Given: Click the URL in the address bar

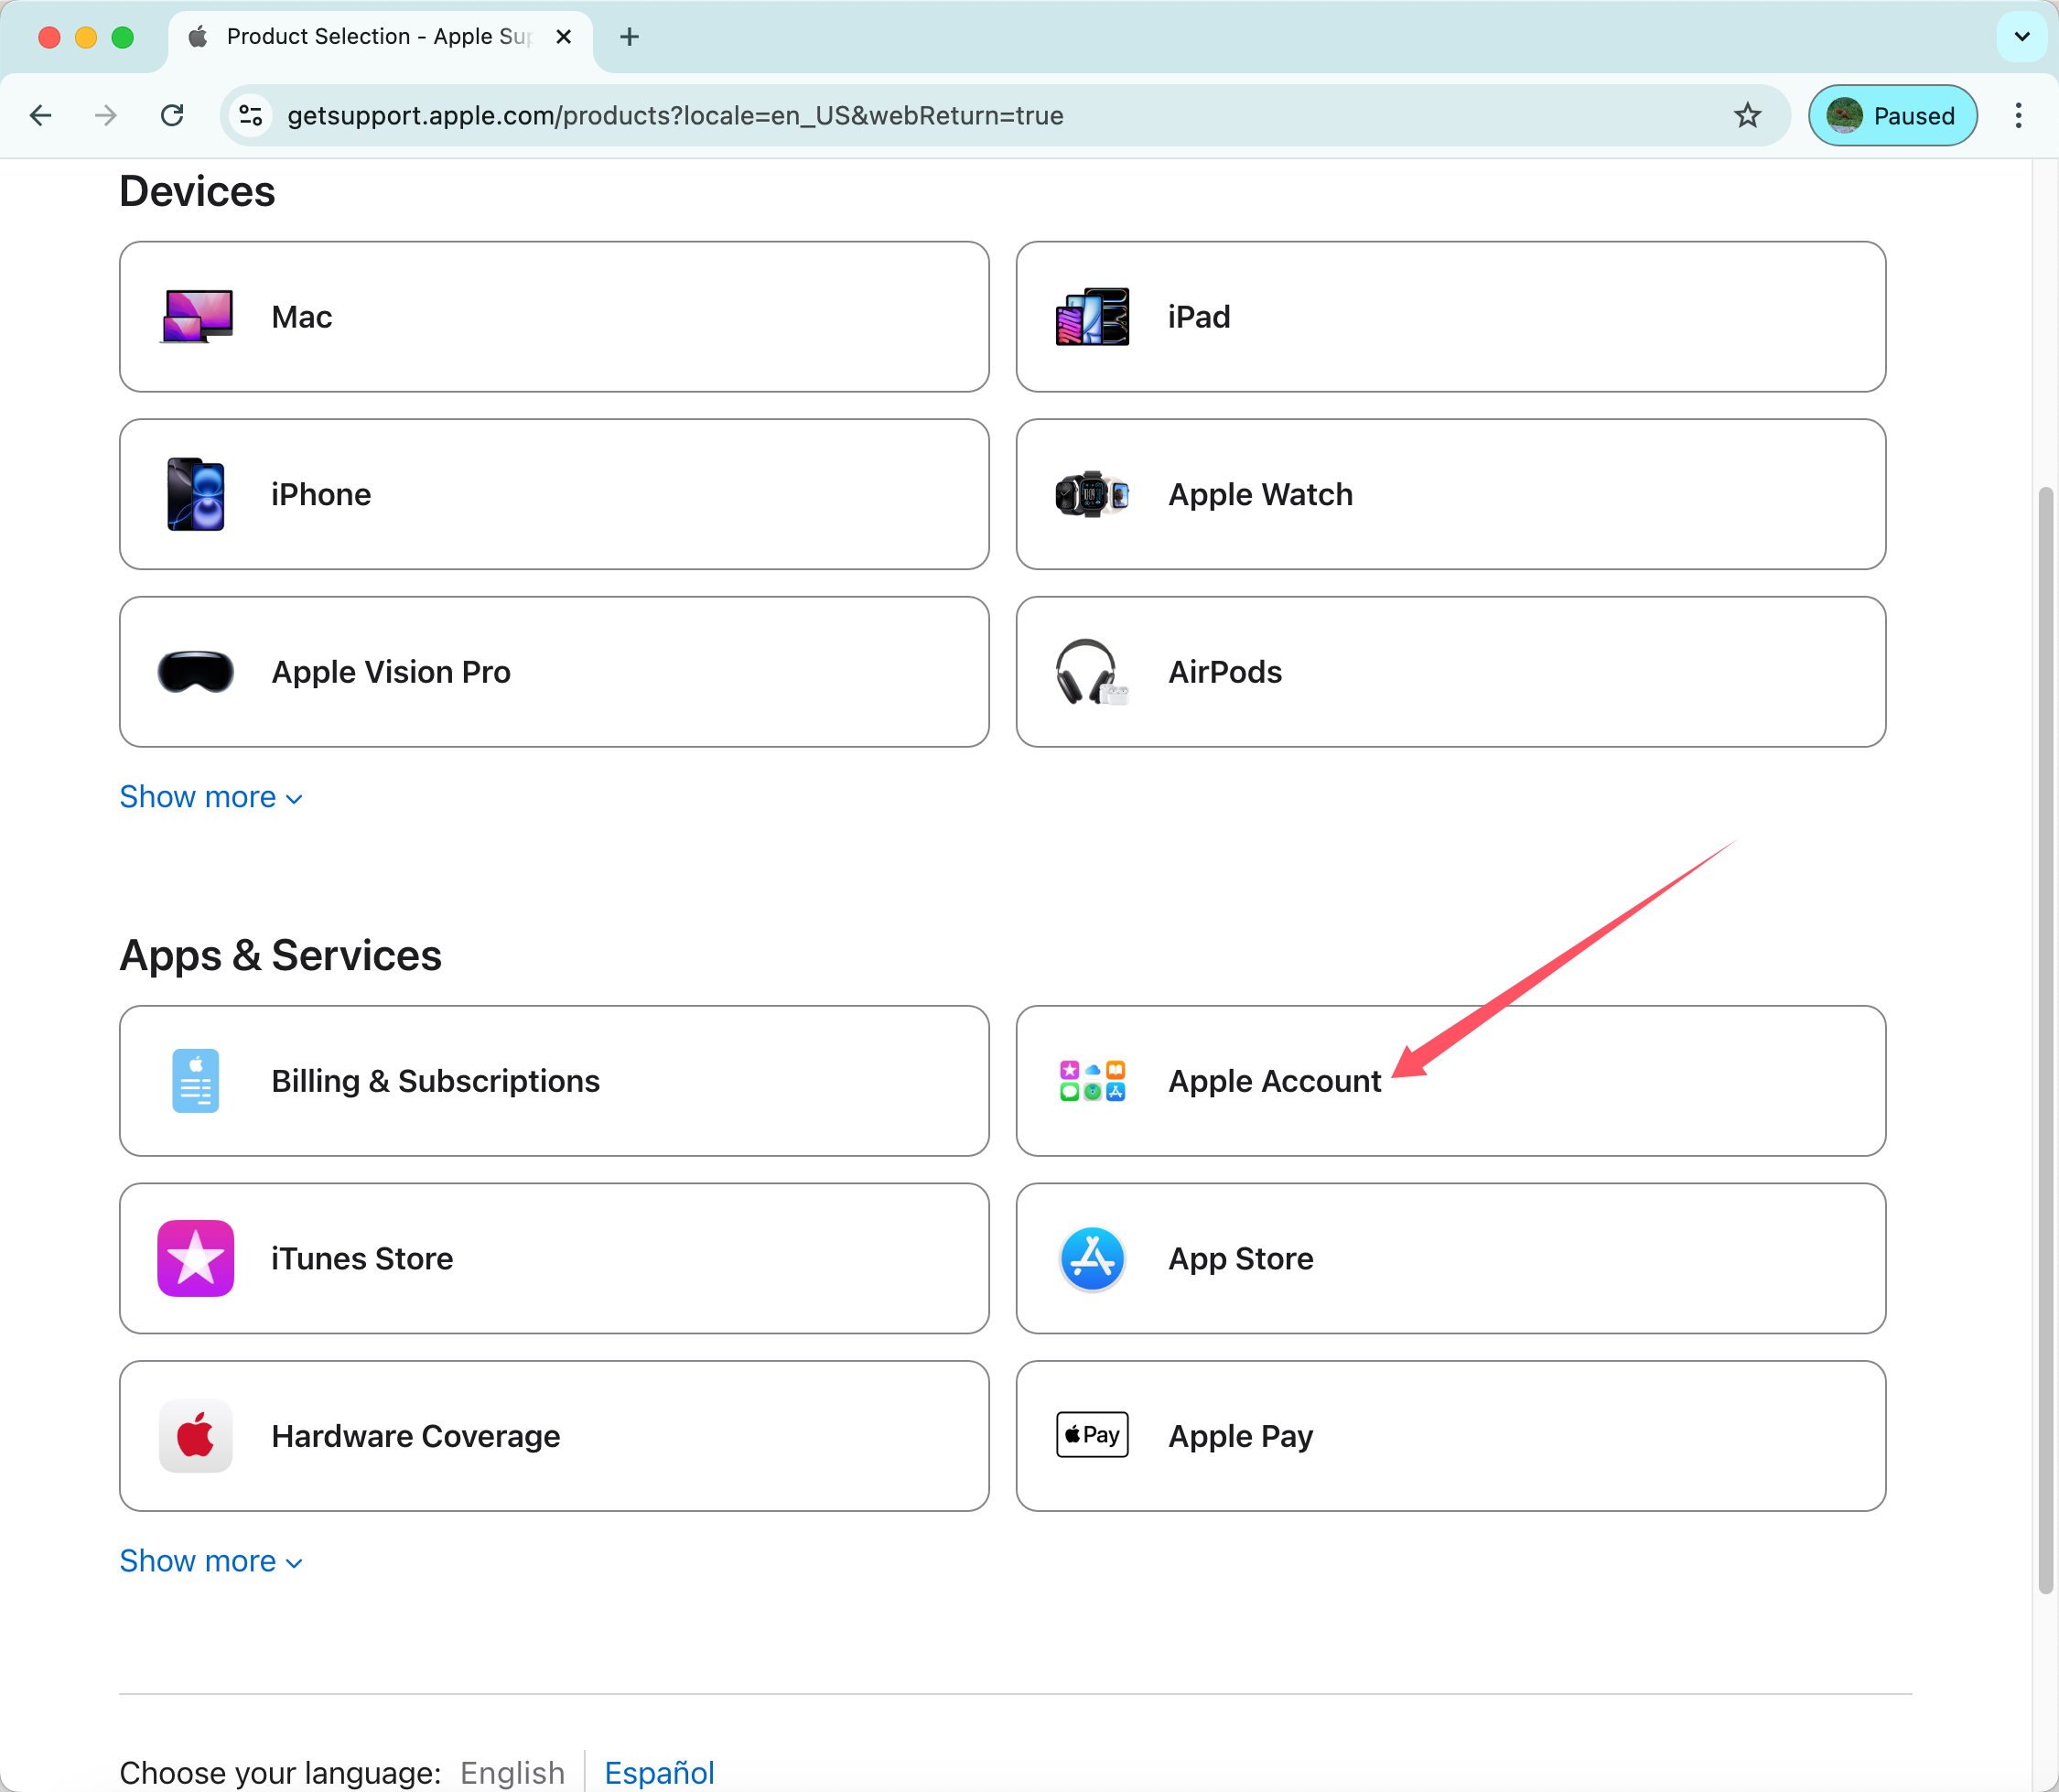Looking at the screenshot, I should [675, 116].
